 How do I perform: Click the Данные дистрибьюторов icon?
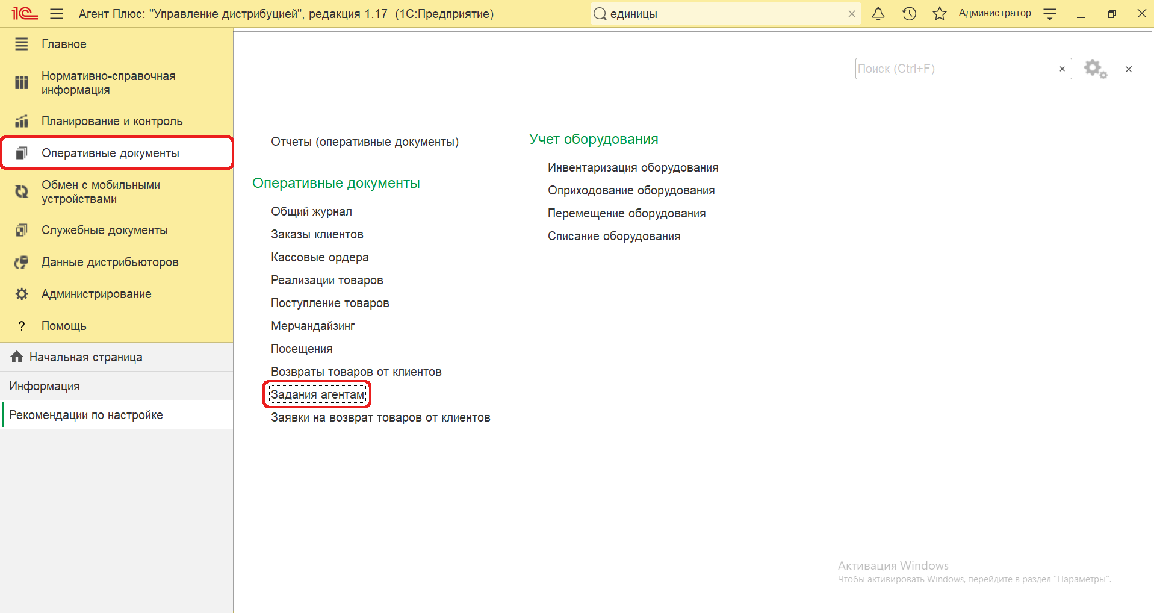click(x=22, y=262)
